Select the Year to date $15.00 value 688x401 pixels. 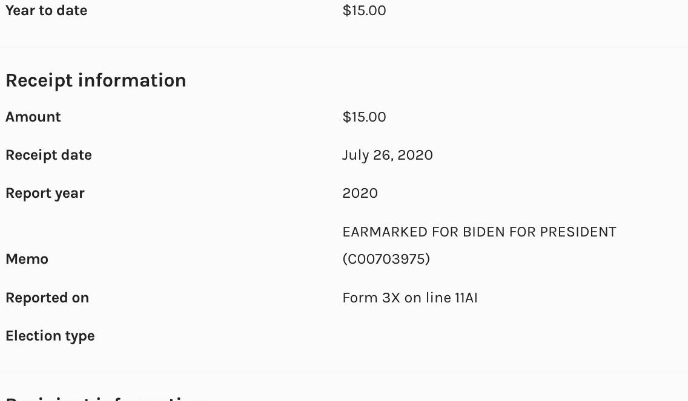tap(364, 10)
